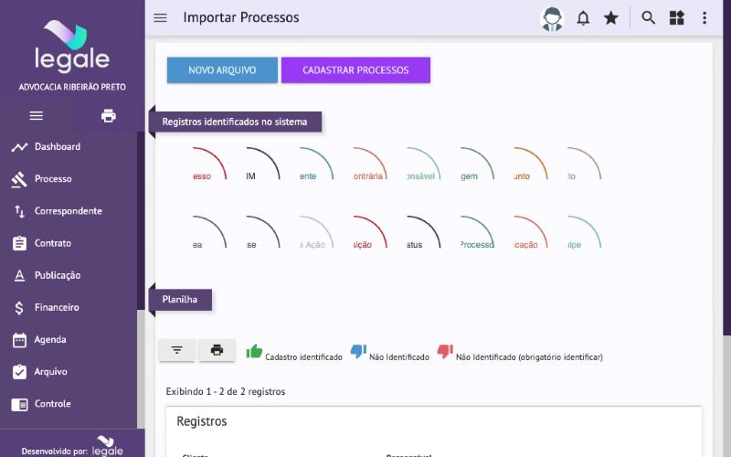This screenshot has height=457, width=731.
Task: Click the NOVO ARQUIVO button
Action: (222, 70)
